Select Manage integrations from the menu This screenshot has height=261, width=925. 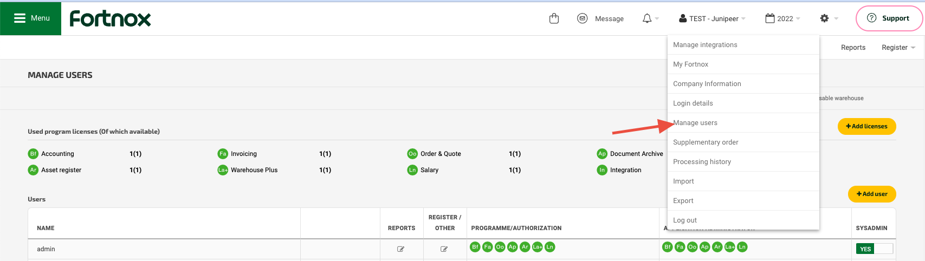pyautogui.click(x=743, y=45)
